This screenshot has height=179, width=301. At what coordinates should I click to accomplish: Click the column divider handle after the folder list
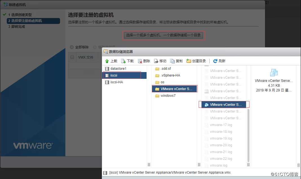(x=199, y=164)
